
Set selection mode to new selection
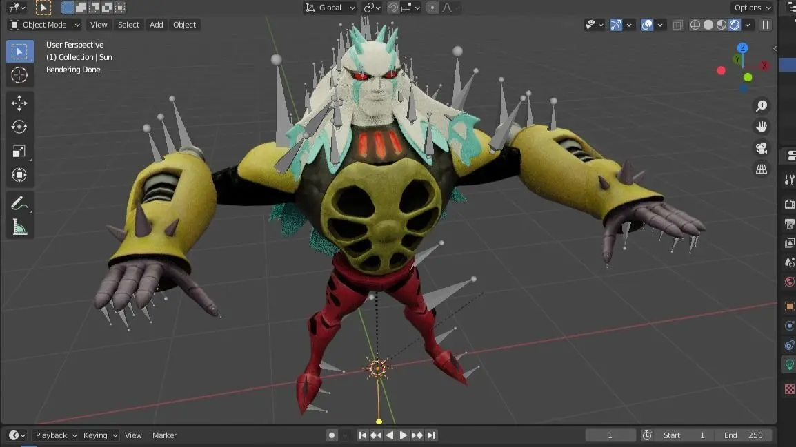pos(67,8)
